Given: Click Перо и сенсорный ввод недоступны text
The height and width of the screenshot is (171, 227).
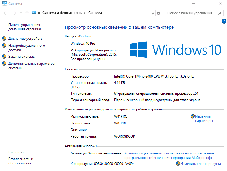Looking at the screenshot, I should click(x=157, y=100).
